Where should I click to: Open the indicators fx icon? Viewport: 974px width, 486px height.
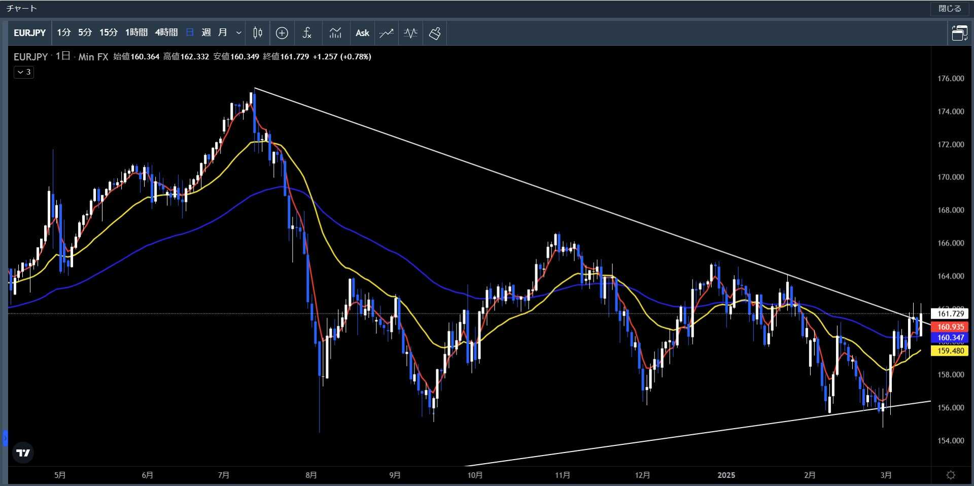coord(307,33)
